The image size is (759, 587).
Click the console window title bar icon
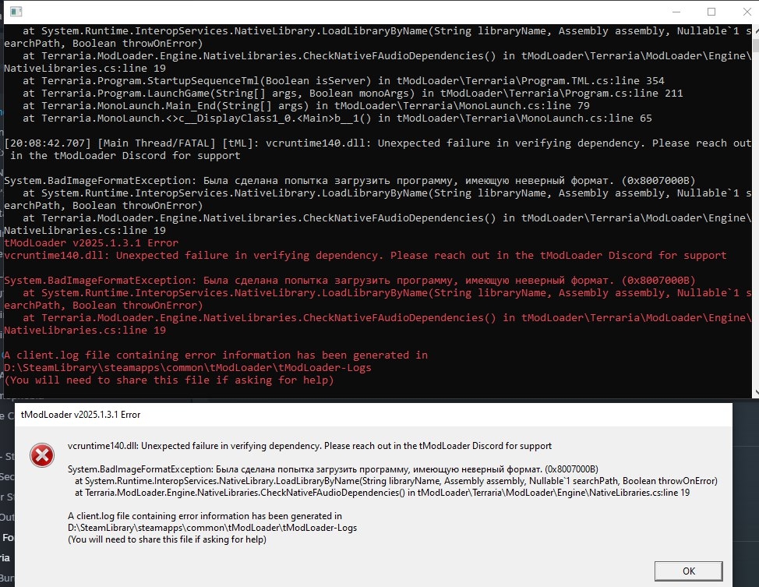[x=16, y=11]
